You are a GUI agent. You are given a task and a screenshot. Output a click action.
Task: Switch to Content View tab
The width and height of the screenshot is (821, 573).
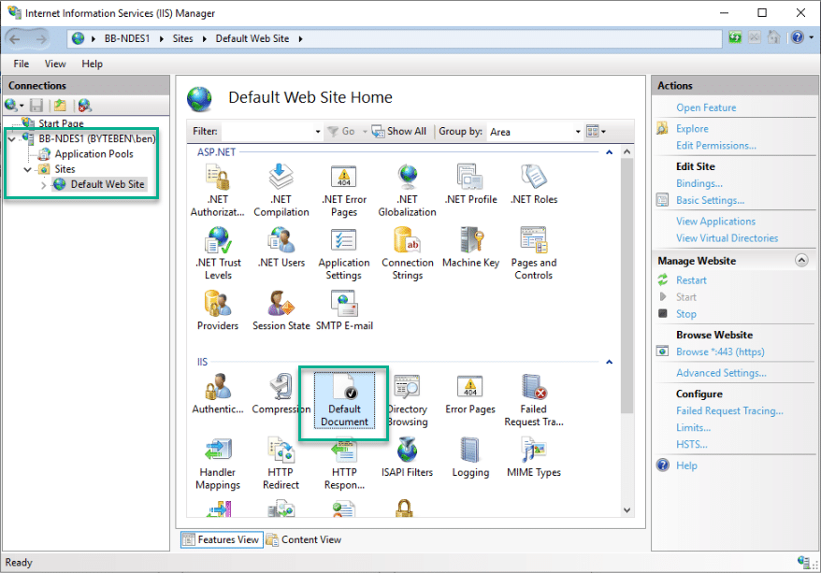[x=304, y=539]
